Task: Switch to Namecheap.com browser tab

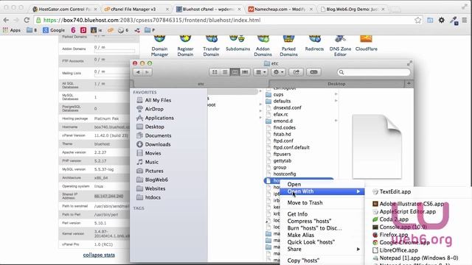Action: [280, 10]
